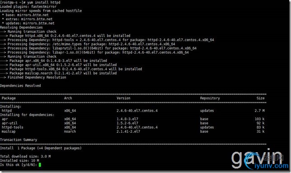Viewport: 291px width, 173px height.
Task: Click the 'libapr-1.so.0()(64bit)' dependency line
Action: (94, 52)
